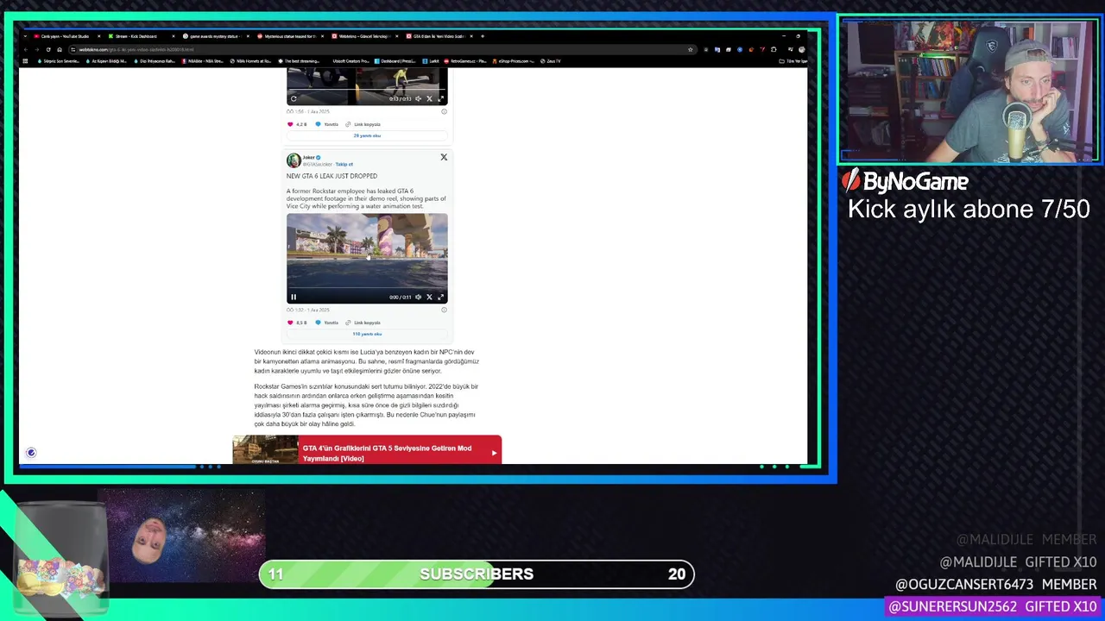Image resolution: width=1105 pixels, height=621 pixels.
Task: Fullscreen the Vice City water video
Action: (440, 297)
